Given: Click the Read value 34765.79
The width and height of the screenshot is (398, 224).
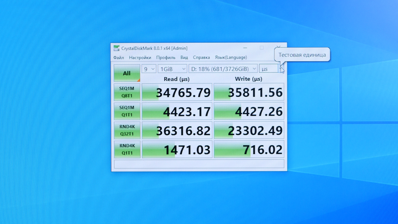Looking at the screenshot, I should coord(177,92).
